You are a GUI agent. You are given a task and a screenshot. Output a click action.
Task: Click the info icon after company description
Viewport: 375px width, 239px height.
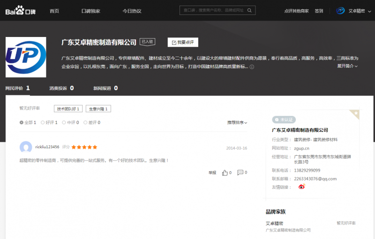click(x=252, y=67)
